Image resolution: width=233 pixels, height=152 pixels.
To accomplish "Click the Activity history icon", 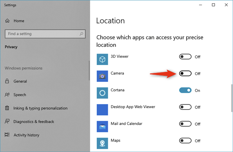I will (x=7, y=135).
